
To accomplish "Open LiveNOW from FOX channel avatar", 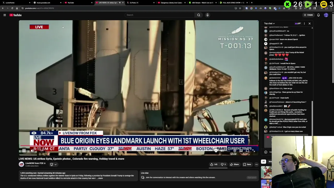I will [21, 164].
